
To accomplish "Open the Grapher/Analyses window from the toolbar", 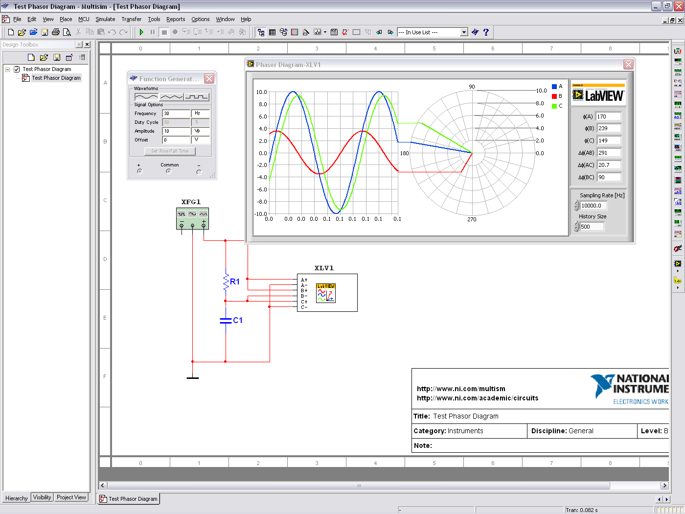I will tap(318, 32).
